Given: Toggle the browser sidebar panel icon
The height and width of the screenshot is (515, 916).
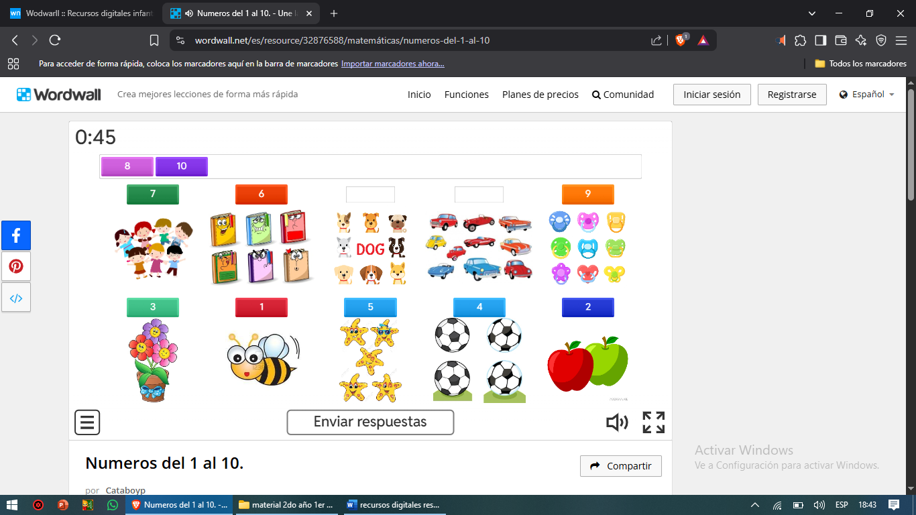Looking at the screenshot, I should (820, 40).
